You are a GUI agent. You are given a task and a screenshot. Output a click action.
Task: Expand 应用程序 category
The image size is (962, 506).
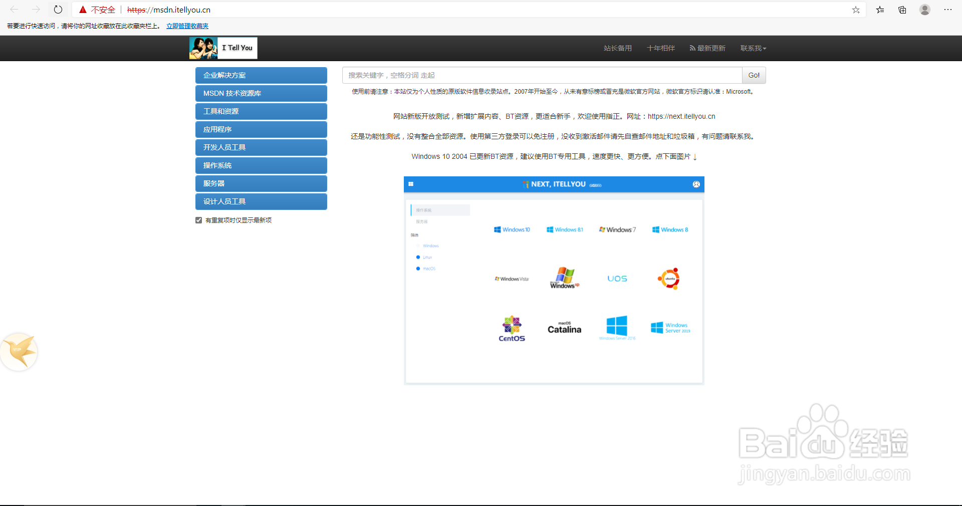point(261,129)
